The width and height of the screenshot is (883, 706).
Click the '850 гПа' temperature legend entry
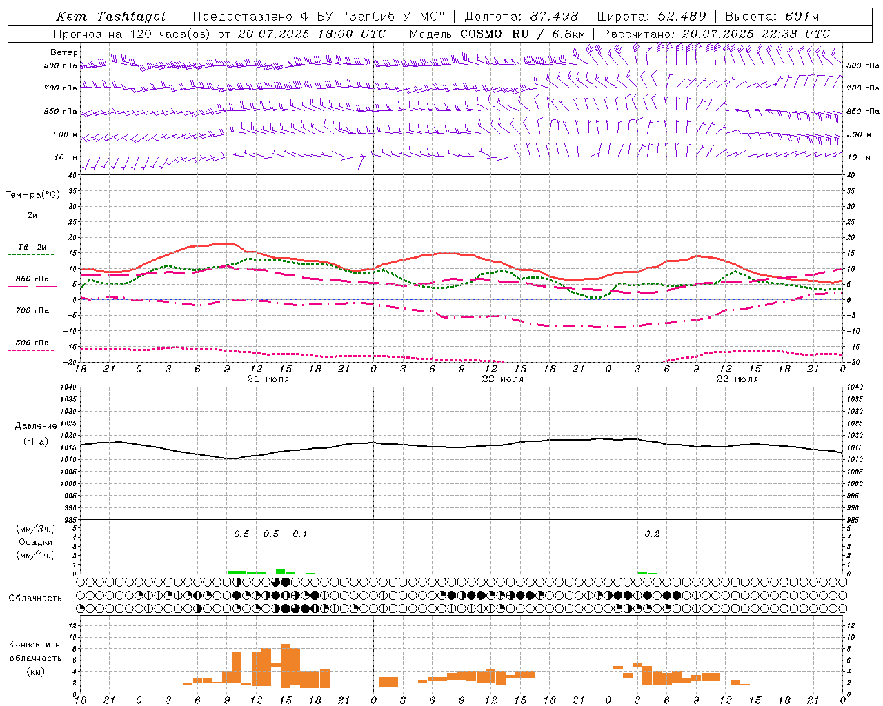pyautogui.click(x=32, y=279)
